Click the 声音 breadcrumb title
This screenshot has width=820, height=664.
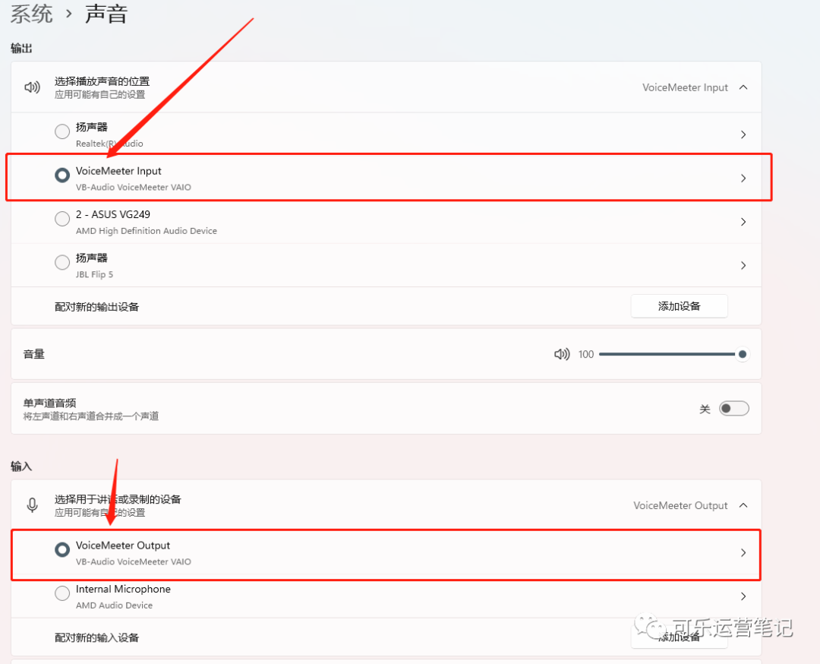coord(106,14)
